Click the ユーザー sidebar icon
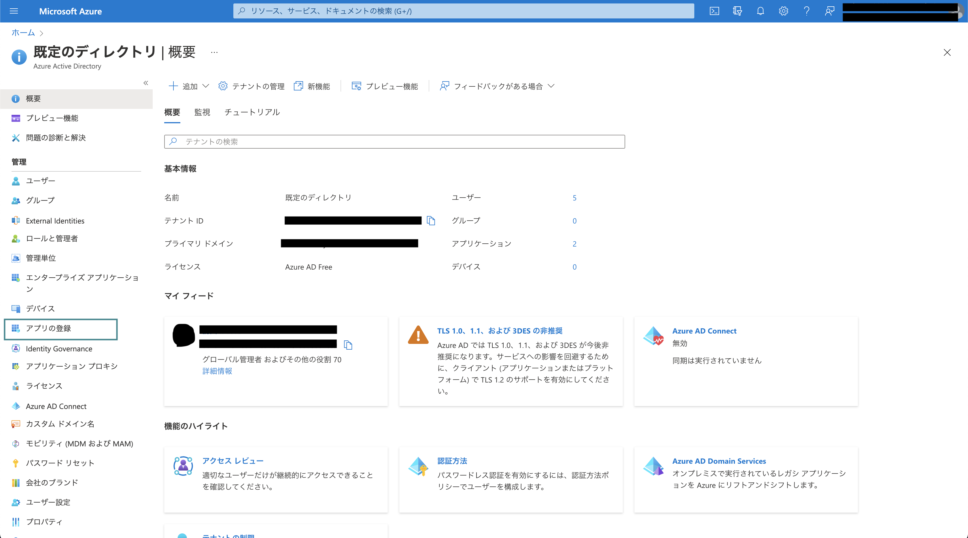 [15, 181]
